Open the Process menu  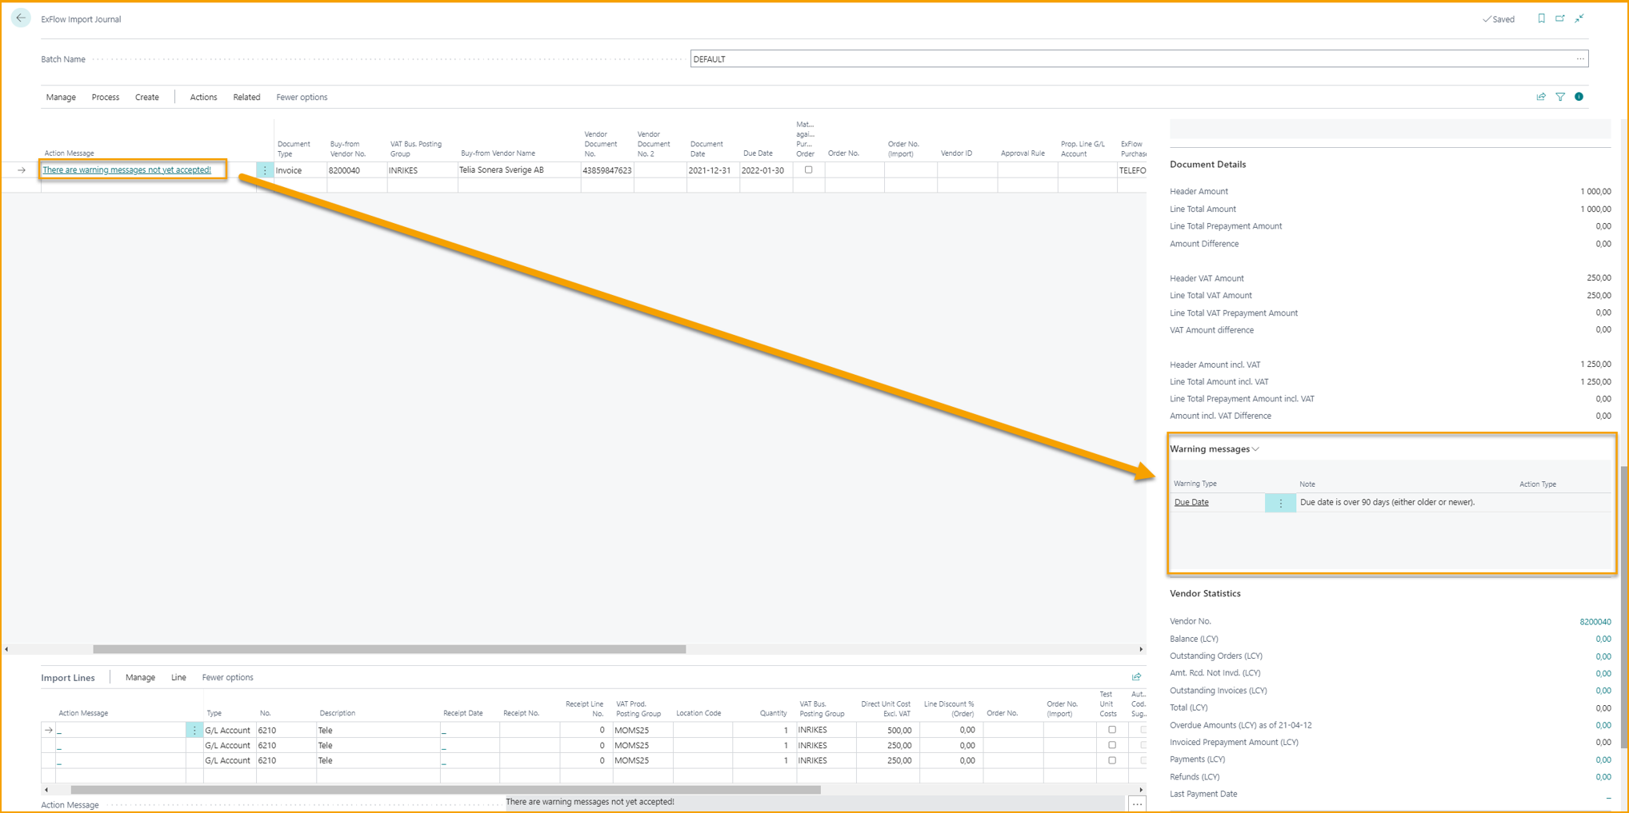click(x=106, y=98)
